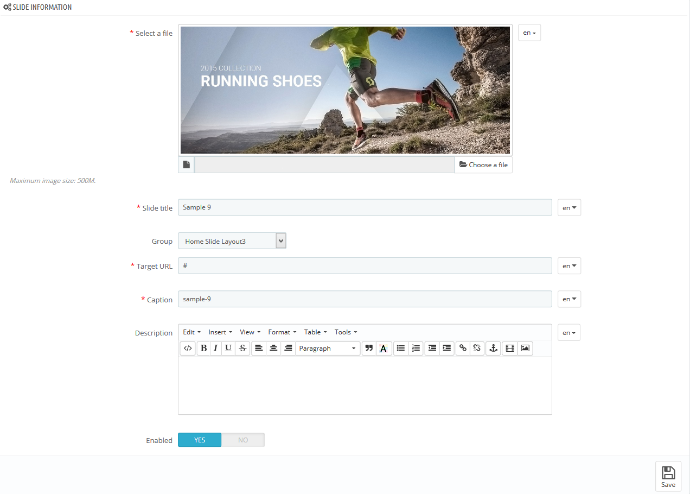Insert an image into description
The height and width of the screenshot is (494, 690).
click(525, 349)
